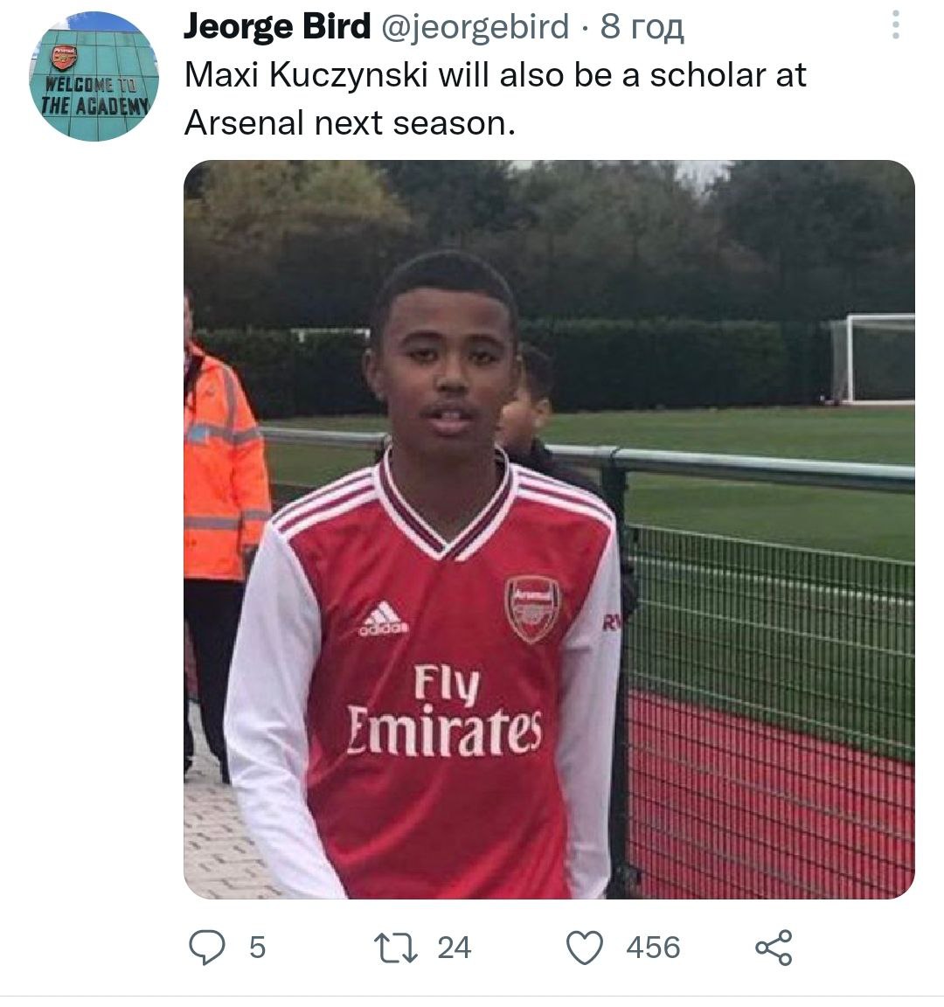Click the '8 год' tweet timestamp
Viewport: 944px width, 1007px height.
pos(642,28)
